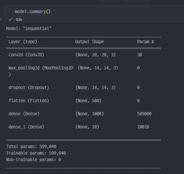Click the 10010 parameter count value
The width and height of the screenshot is (184, 174).
click(x=143, y=127)
